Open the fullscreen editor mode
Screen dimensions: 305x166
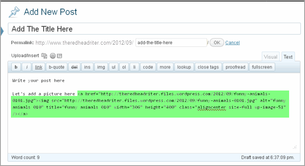pos(262,67)
